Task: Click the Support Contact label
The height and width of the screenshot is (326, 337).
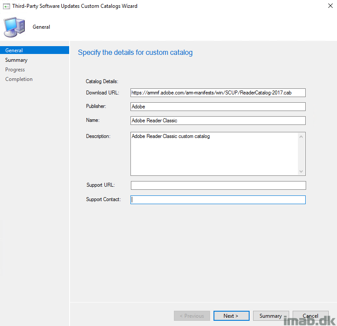Action: (x=103, y=199)
